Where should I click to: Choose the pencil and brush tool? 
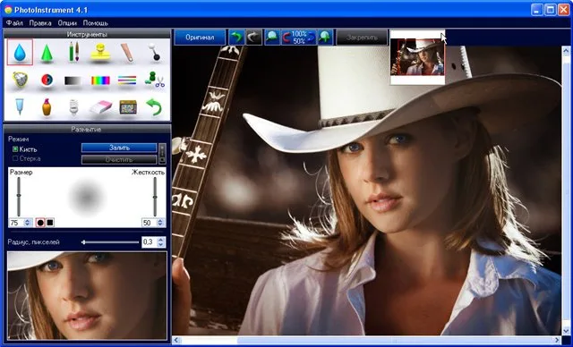(x=73, y=52)
